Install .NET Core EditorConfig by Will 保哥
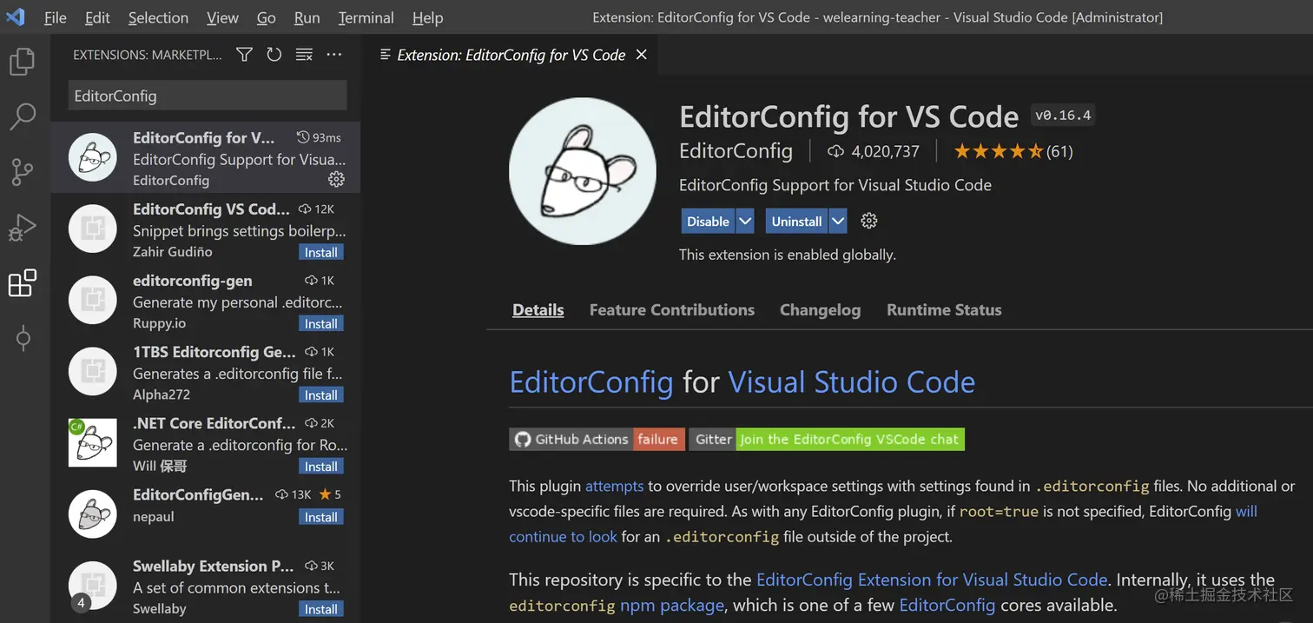The width and height of the screenshot is (1313, 623). click(321, 467)
